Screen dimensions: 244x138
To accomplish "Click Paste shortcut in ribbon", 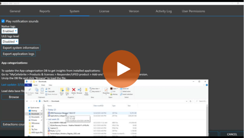I will 51,94.
